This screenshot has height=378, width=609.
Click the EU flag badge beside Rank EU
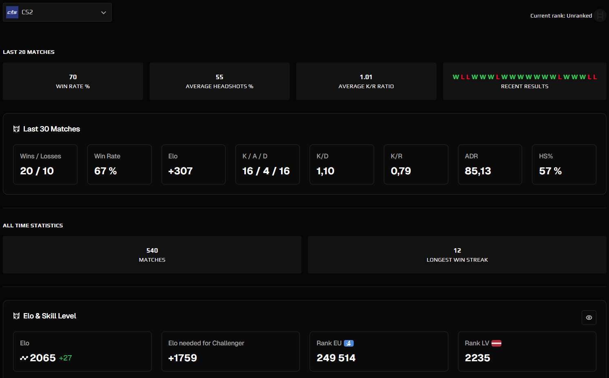pyautogui.click(x=349, y=343)
